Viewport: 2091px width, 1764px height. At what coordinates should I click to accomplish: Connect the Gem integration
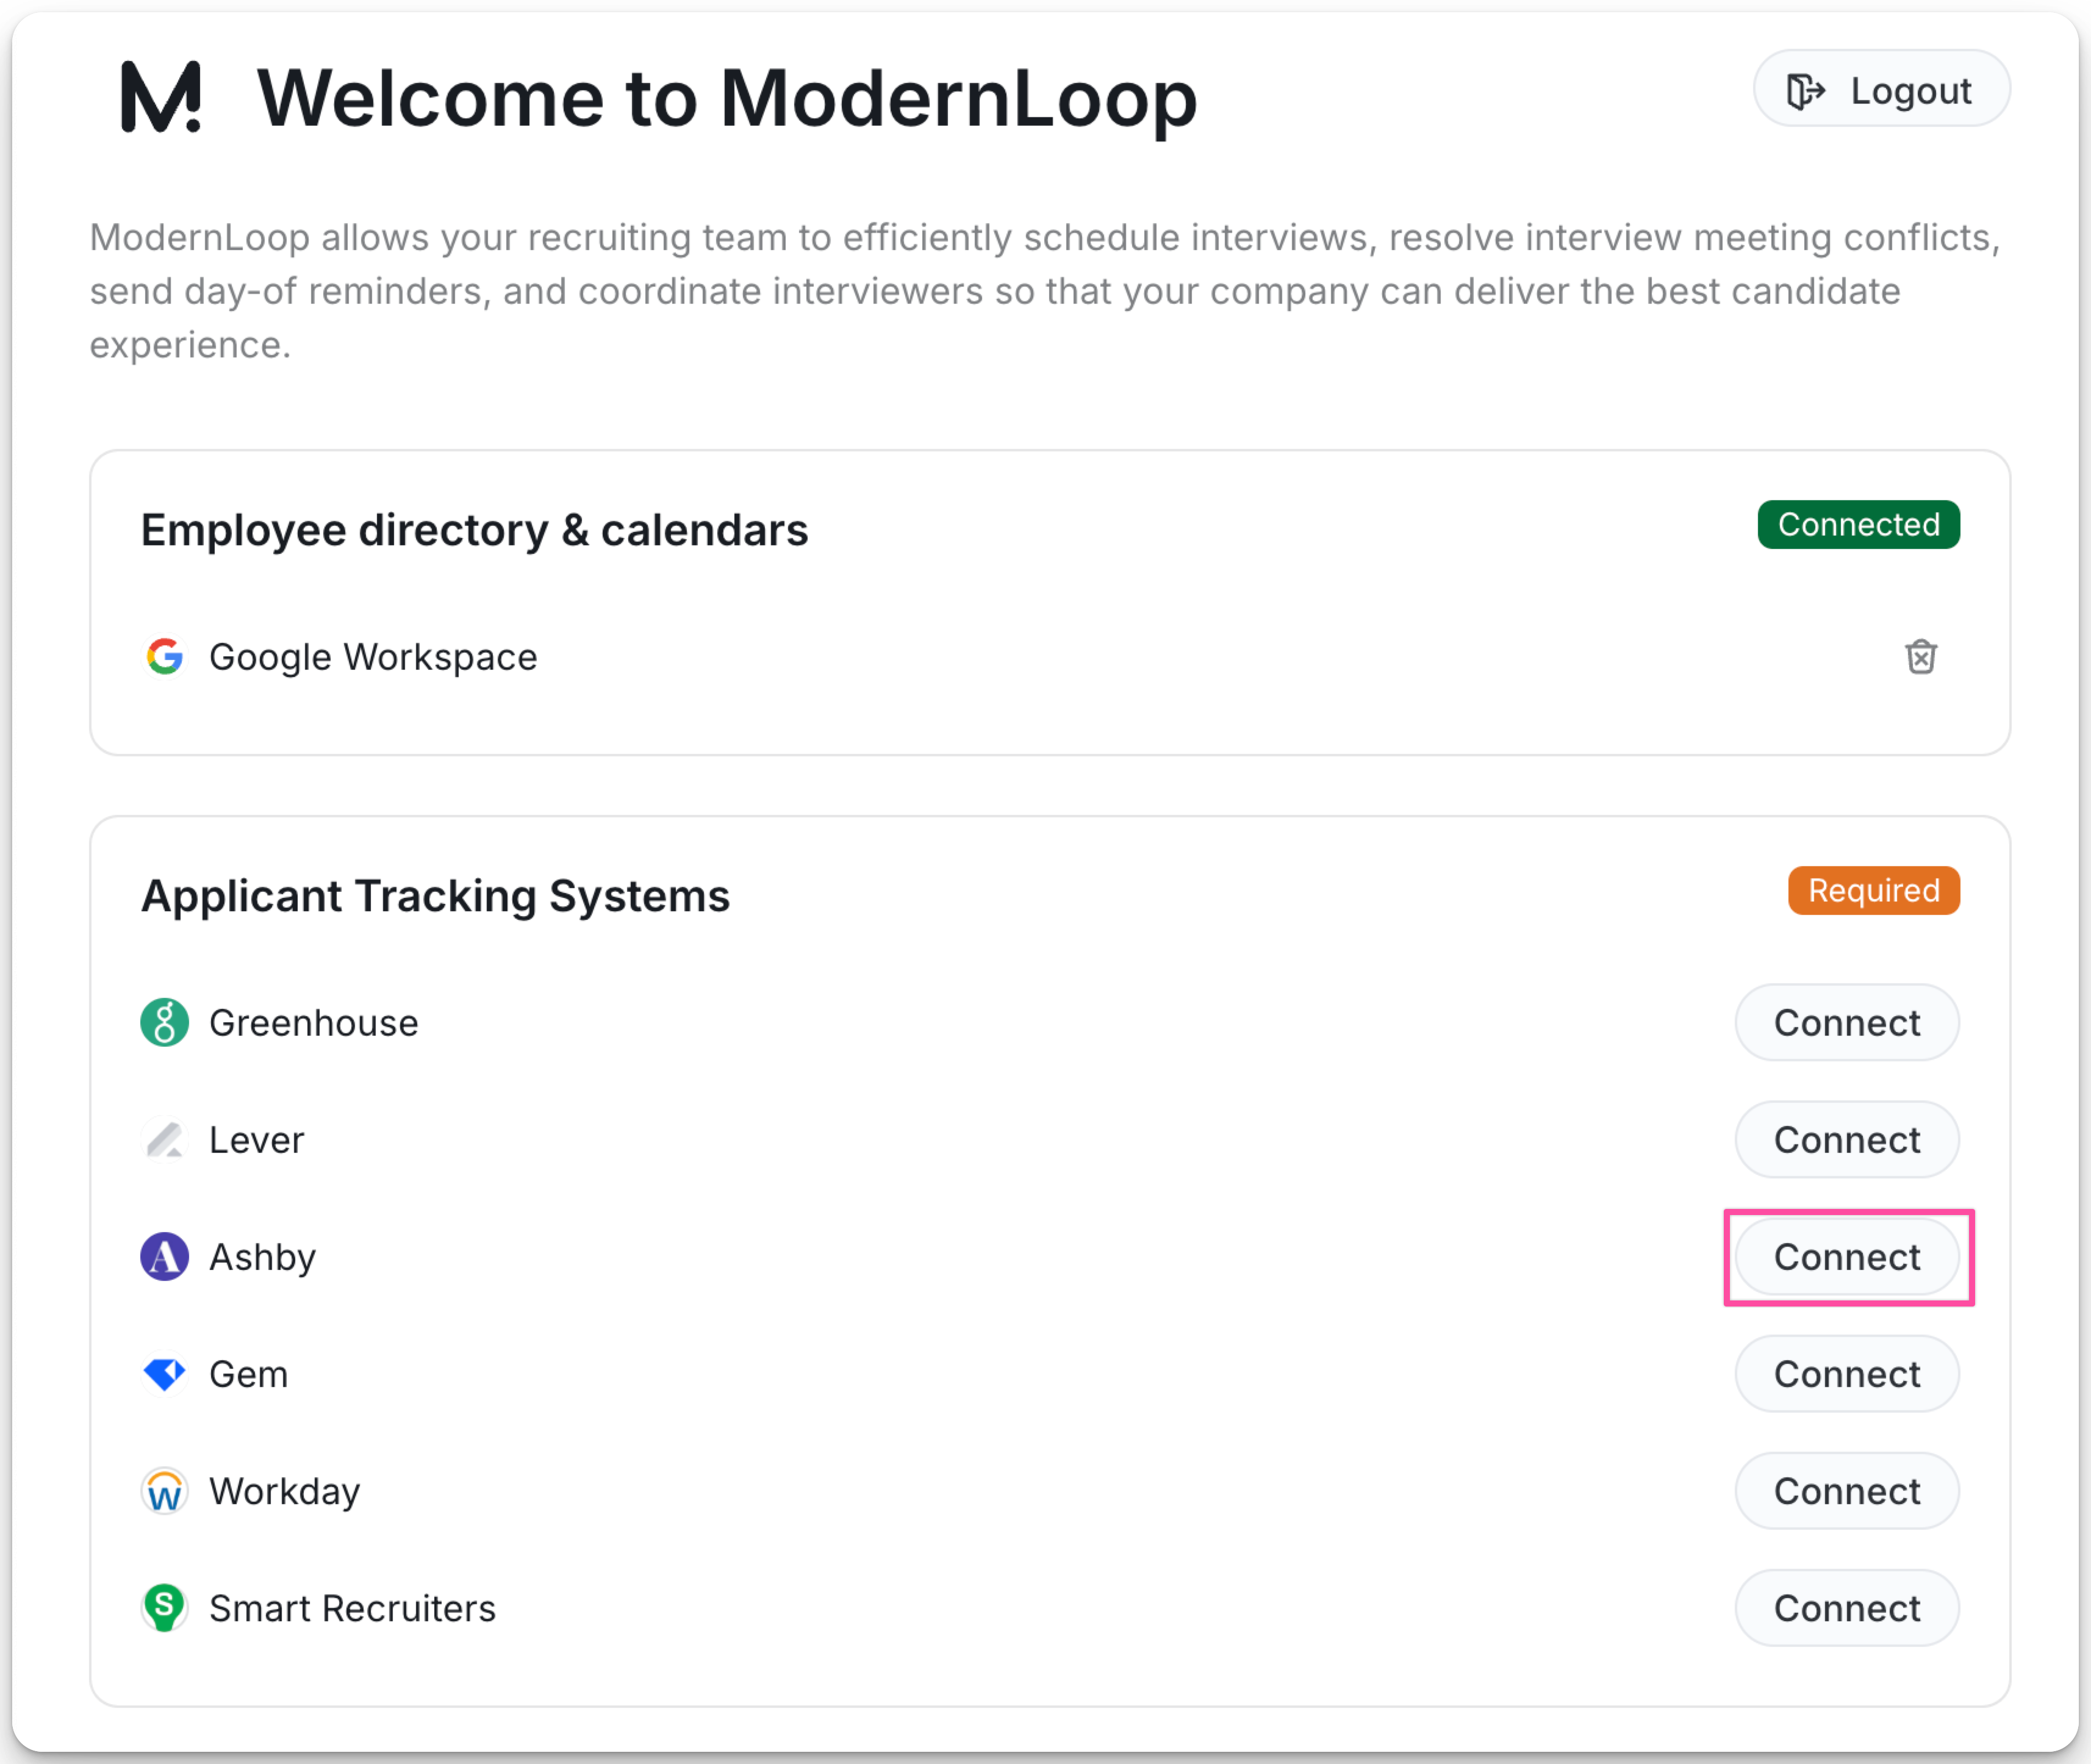pos(1847,1374)
